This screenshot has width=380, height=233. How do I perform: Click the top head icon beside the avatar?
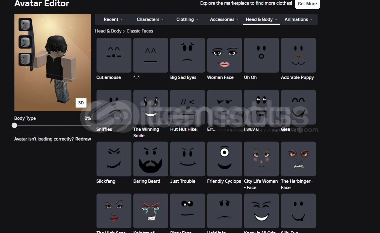(25, 24)
